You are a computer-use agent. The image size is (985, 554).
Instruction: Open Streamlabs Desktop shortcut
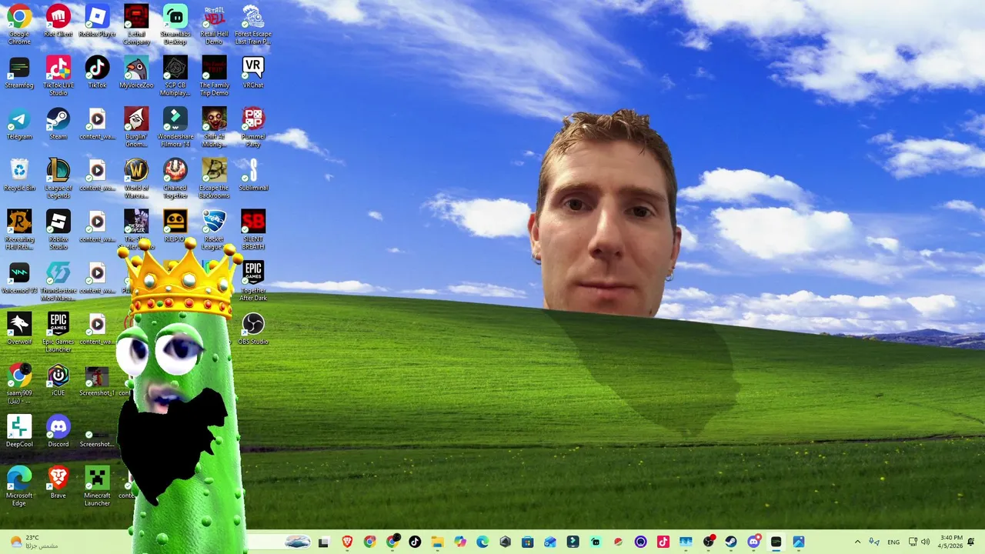pos(175,24)
